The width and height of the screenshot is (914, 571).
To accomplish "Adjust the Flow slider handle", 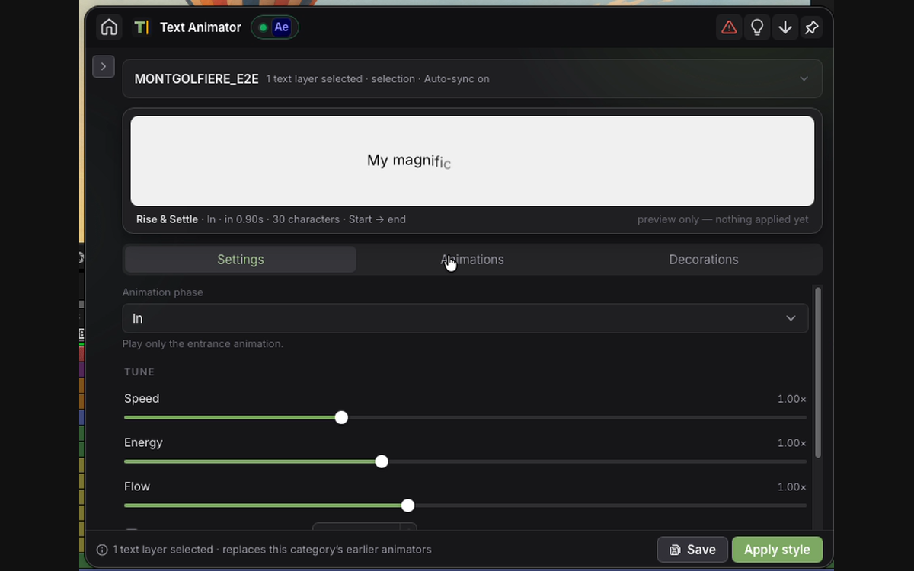I will pyautogui.click(x=407, y=506).
